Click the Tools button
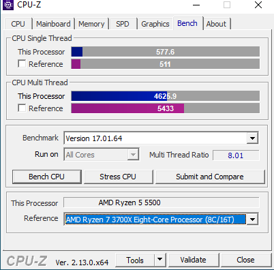 [135, 260]
